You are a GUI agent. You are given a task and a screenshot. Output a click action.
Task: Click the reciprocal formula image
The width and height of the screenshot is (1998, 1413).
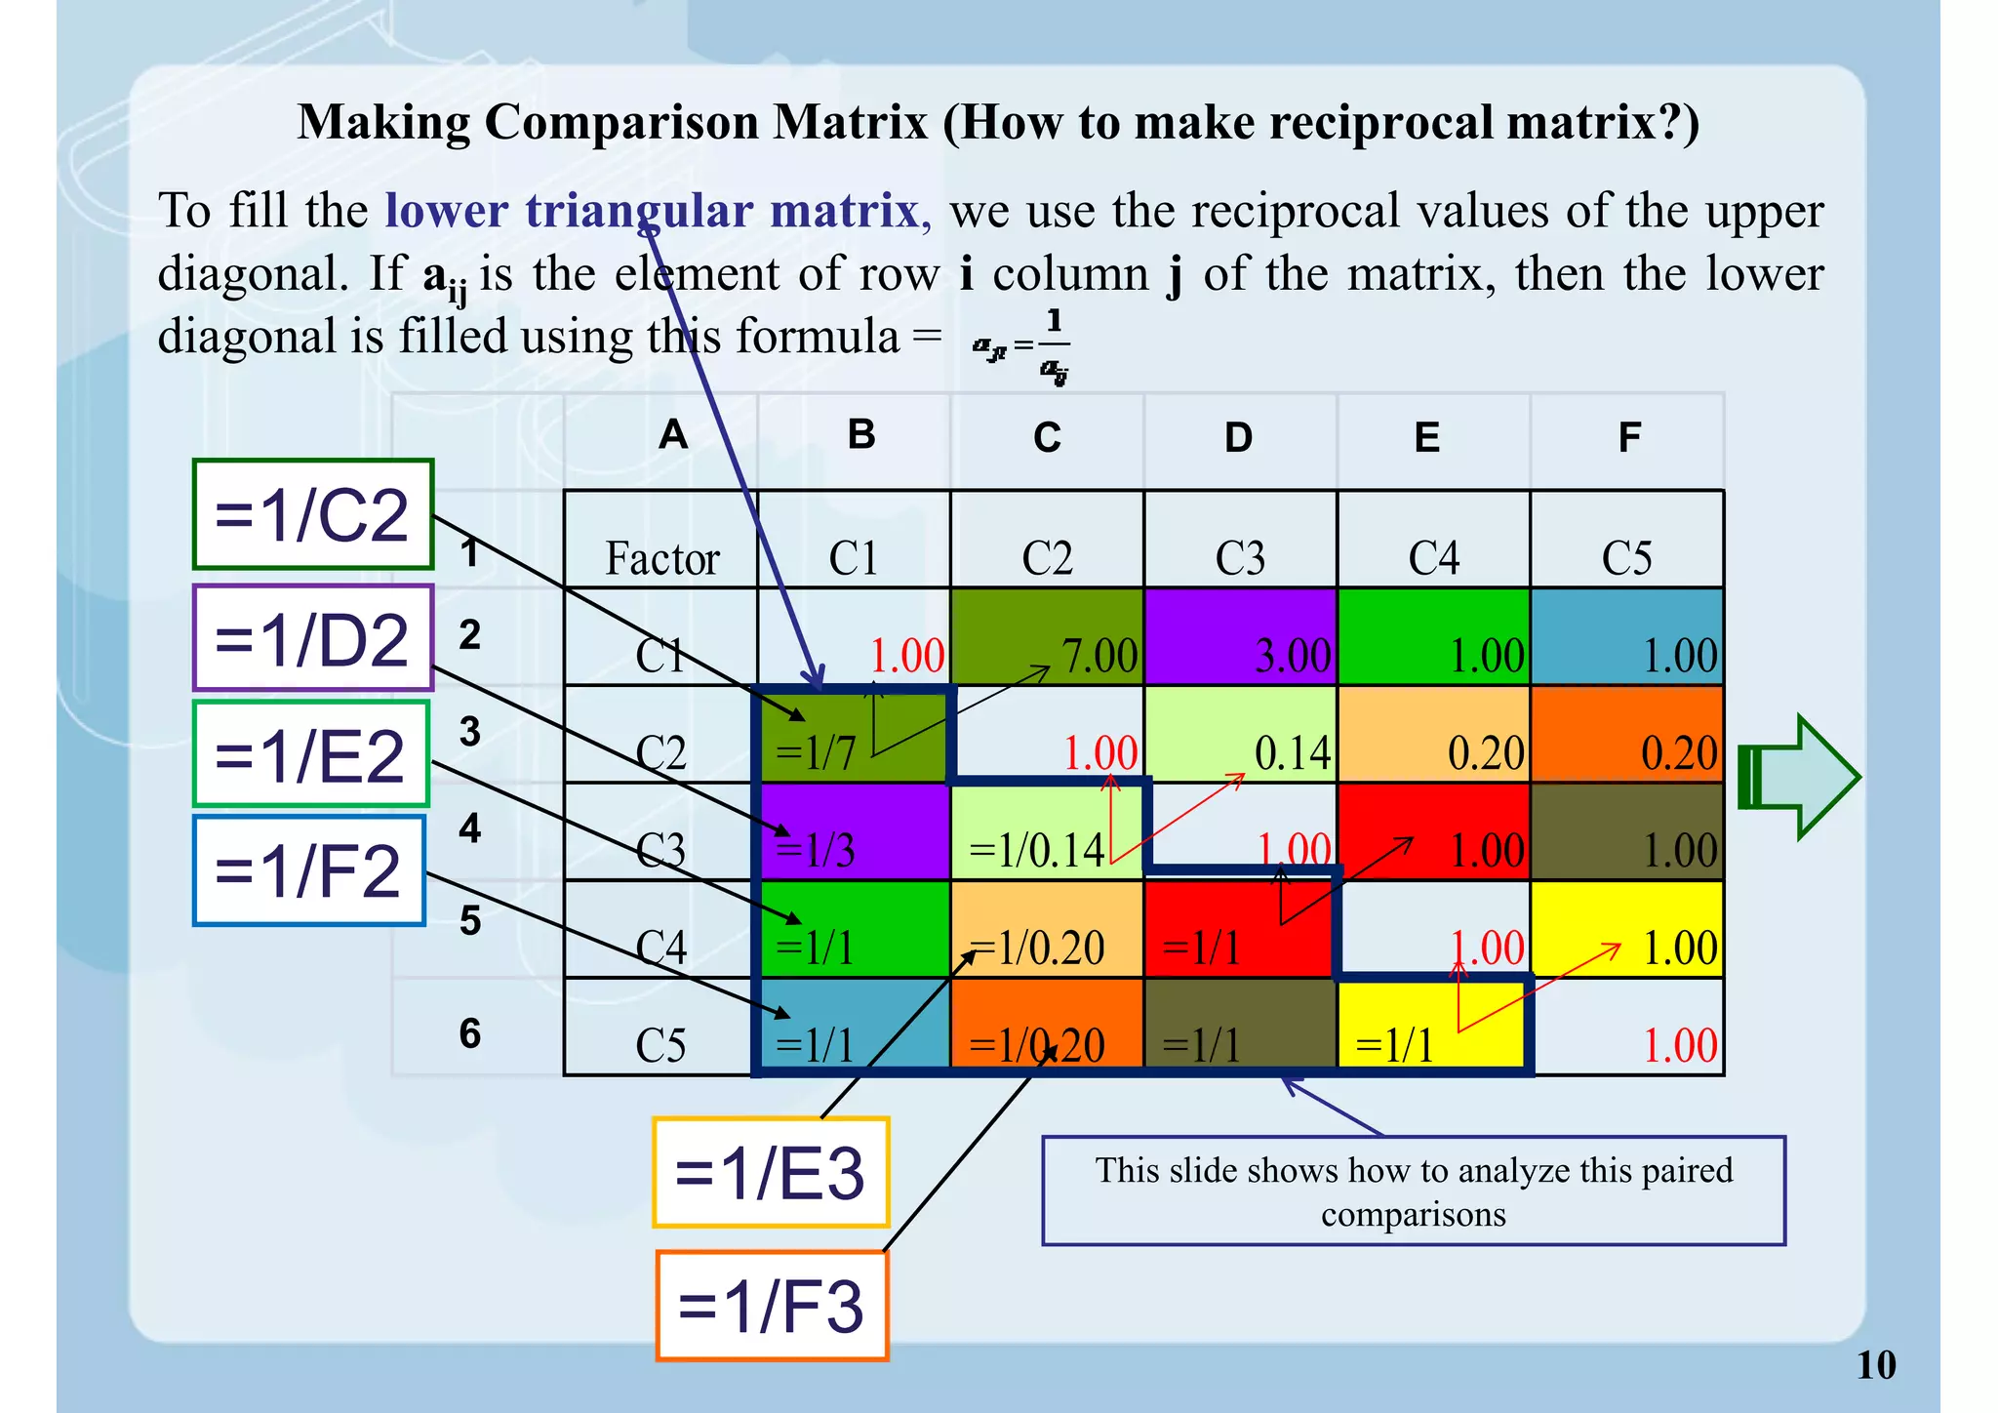point(1021,347)
